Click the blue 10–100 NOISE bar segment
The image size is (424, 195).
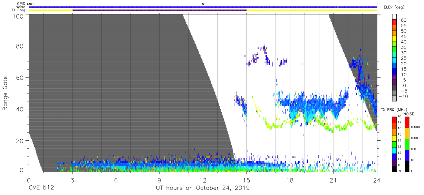tap(407, 155)
